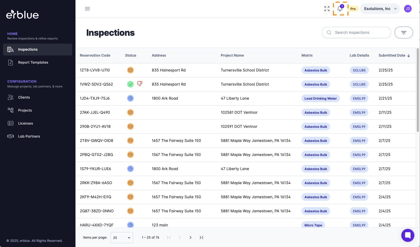Viewport: 420px width, 247px height.
Task: Open the chat support bubble
Action: [408, 235]
